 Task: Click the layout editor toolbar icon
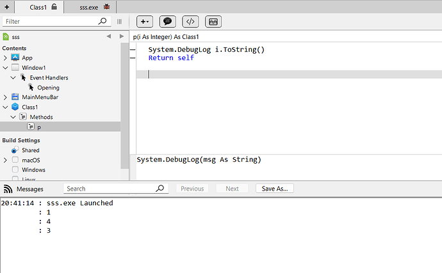click(213, 22)
